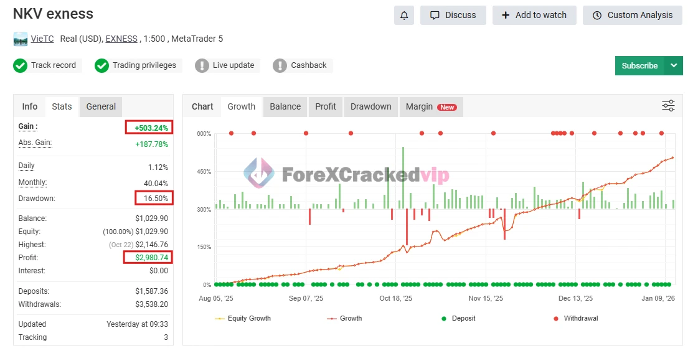
Task: Click the 16.50% drawdown value
Action: [x=156, y=199]
